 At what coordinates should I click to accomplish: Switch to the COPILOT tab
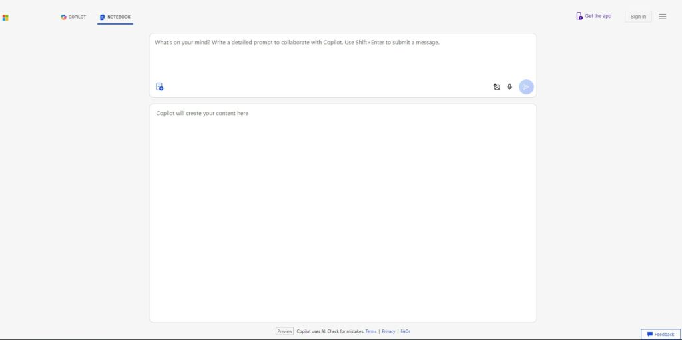click(73, 17)
